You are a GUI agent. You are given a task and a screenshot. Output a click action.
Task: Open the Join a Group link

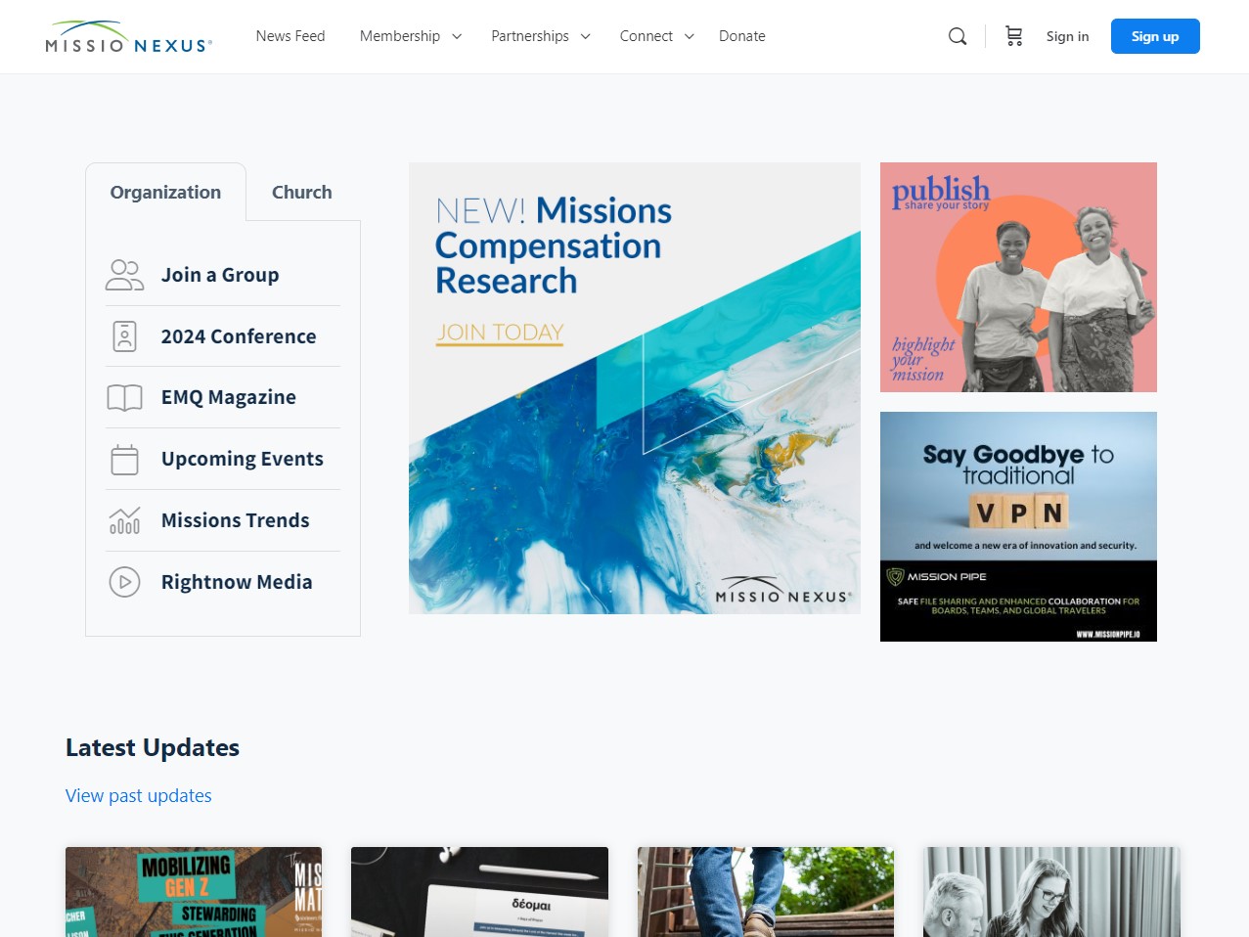220,275
